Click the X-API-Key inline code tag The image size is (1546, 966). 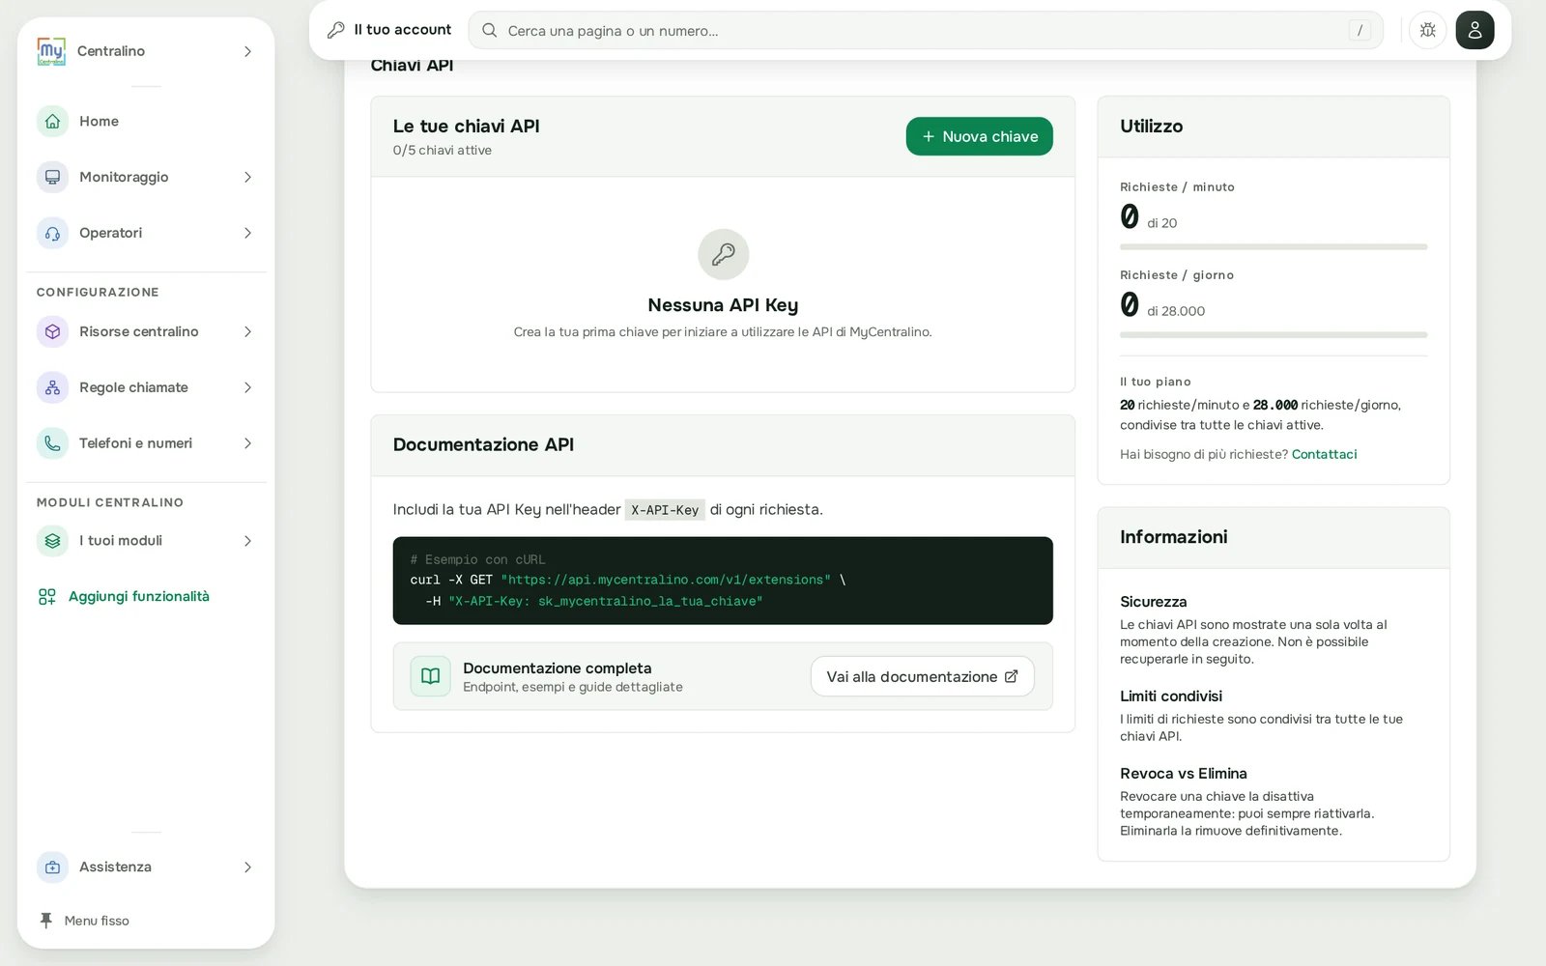pyautogui.click(x=665, y=510)
